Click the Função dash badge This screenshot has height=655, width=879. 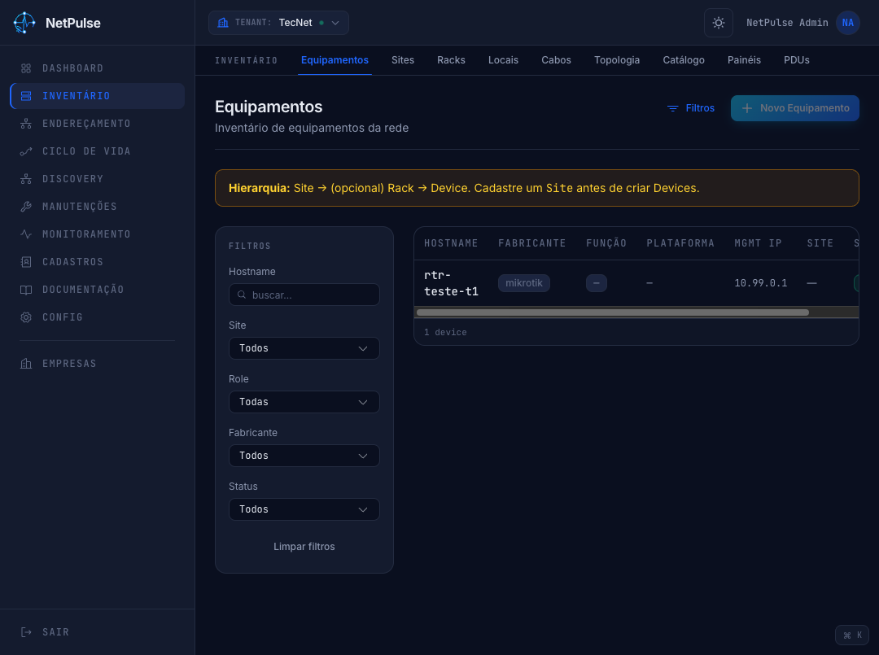pyautogui.click(x=597, y=283)
